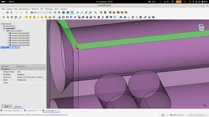Click the navigation cube in viewport
The image size is (209, 117).
point(201,27)
